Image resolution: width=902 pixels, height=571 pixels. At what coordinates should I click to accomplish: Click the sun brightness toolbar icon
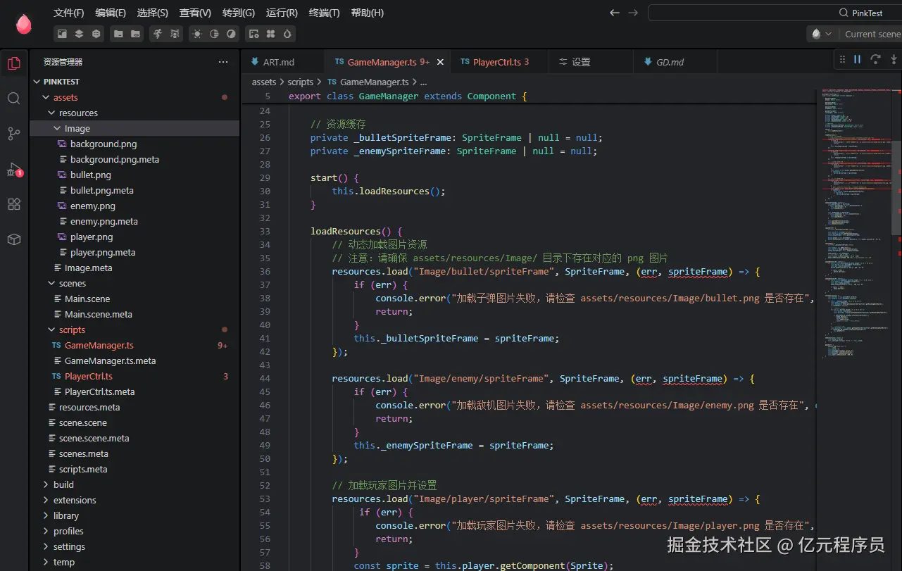197,34
